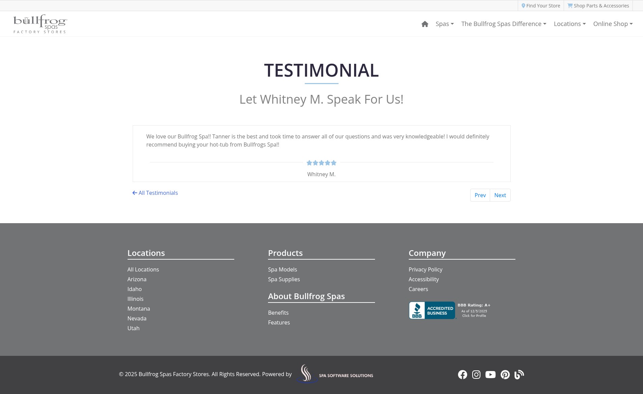
Task: Open the Accessibility link
Action: point(424,279)
